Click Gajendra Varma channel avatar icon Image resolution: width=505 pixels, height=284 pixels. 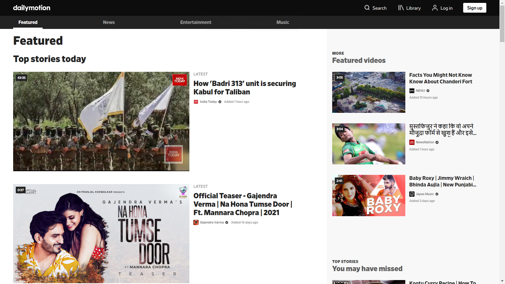[x=196, y=222]
